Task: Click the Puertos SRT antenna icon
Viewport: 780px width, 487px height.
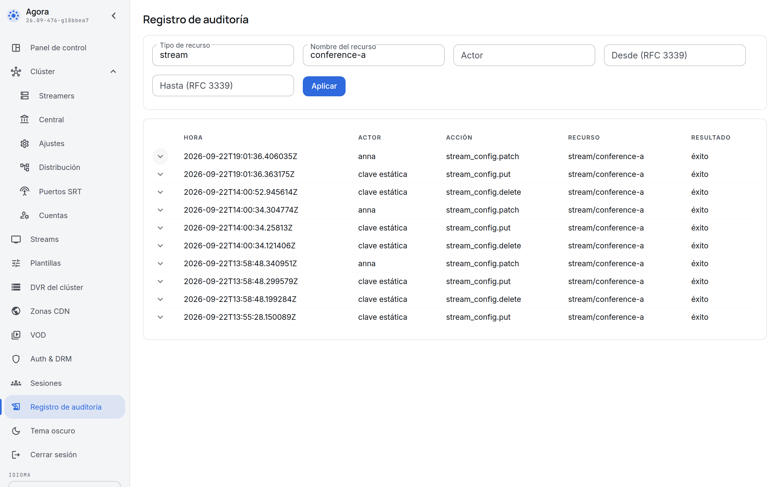Action: [24, 191]
